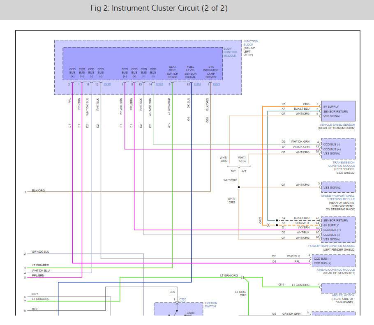374x325 pixels.
Task: Click the PPL/BRN wire label at pin 5
Action: pos(38,275)
